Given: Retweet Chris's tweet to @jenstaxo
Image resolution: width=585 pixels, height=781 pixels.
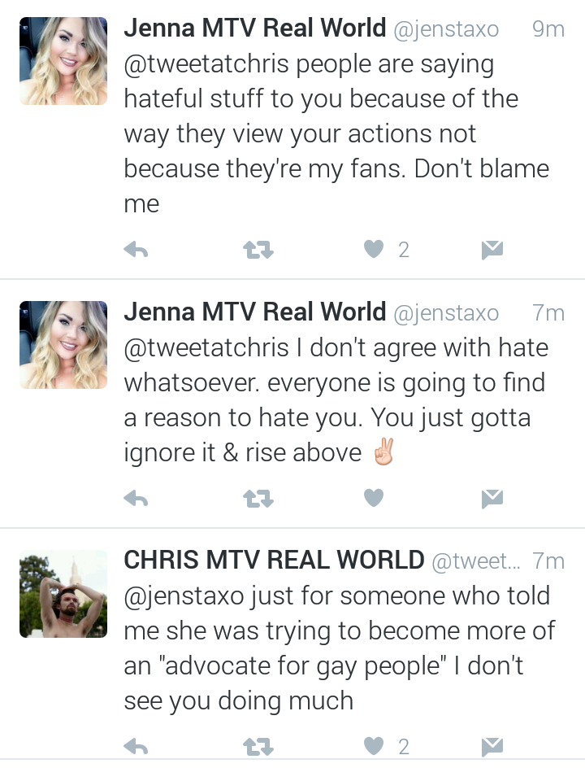Looking at the screenshot, I should point(258,747).
